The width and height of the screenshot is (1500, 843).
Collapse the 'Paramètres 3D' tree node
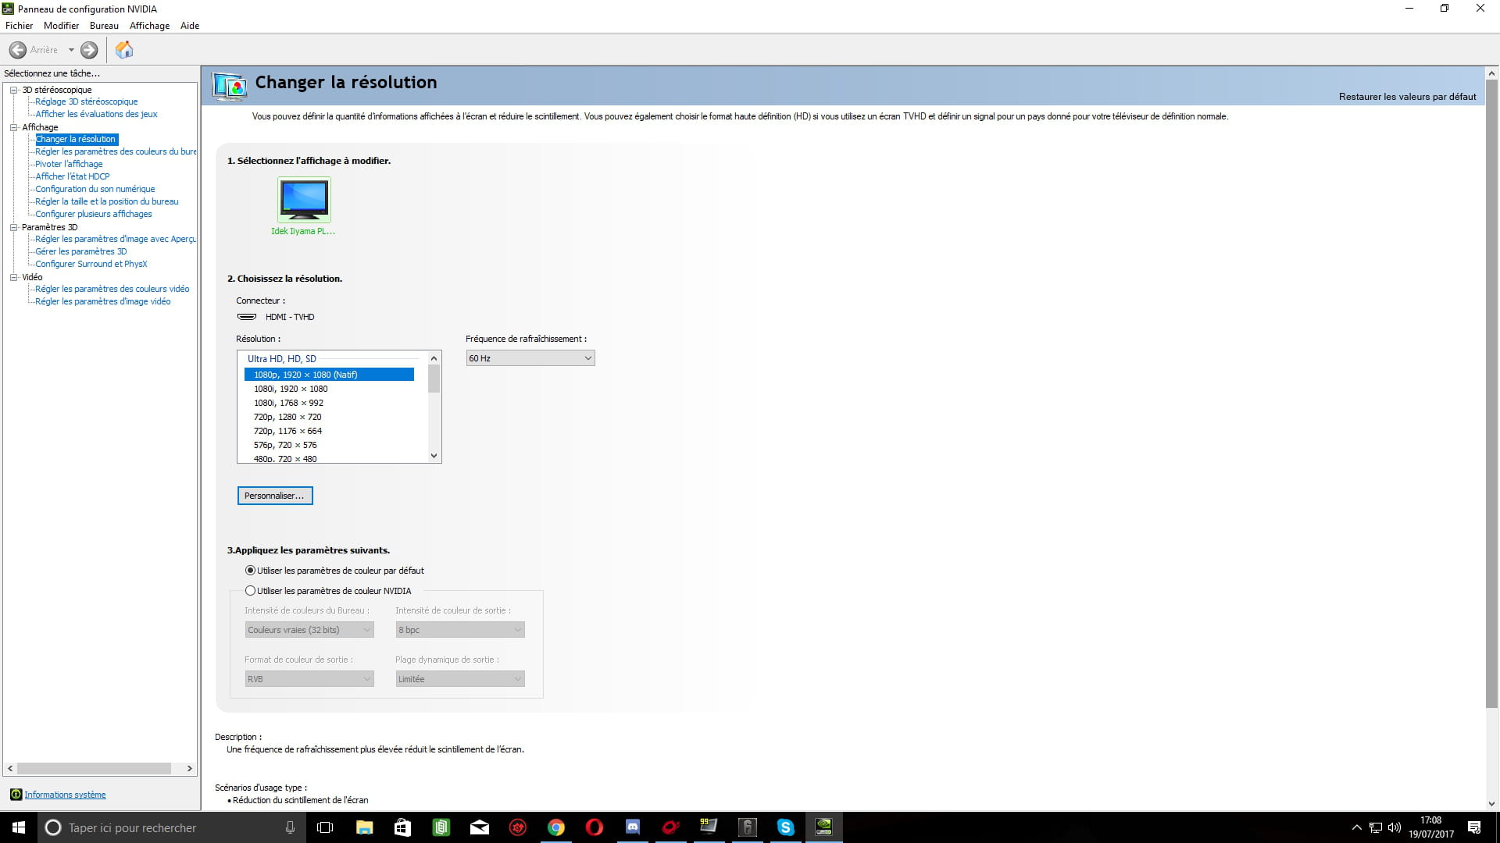[x=13, y=227]
